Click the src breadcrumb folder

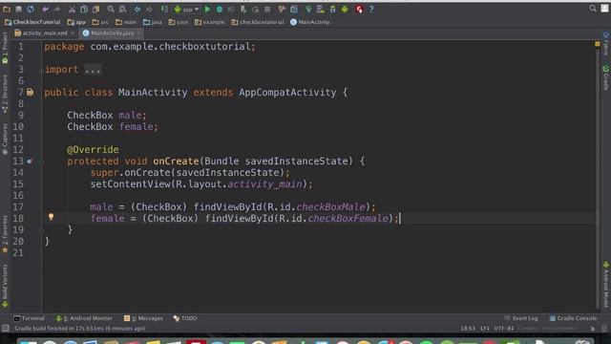pos(100,22)
